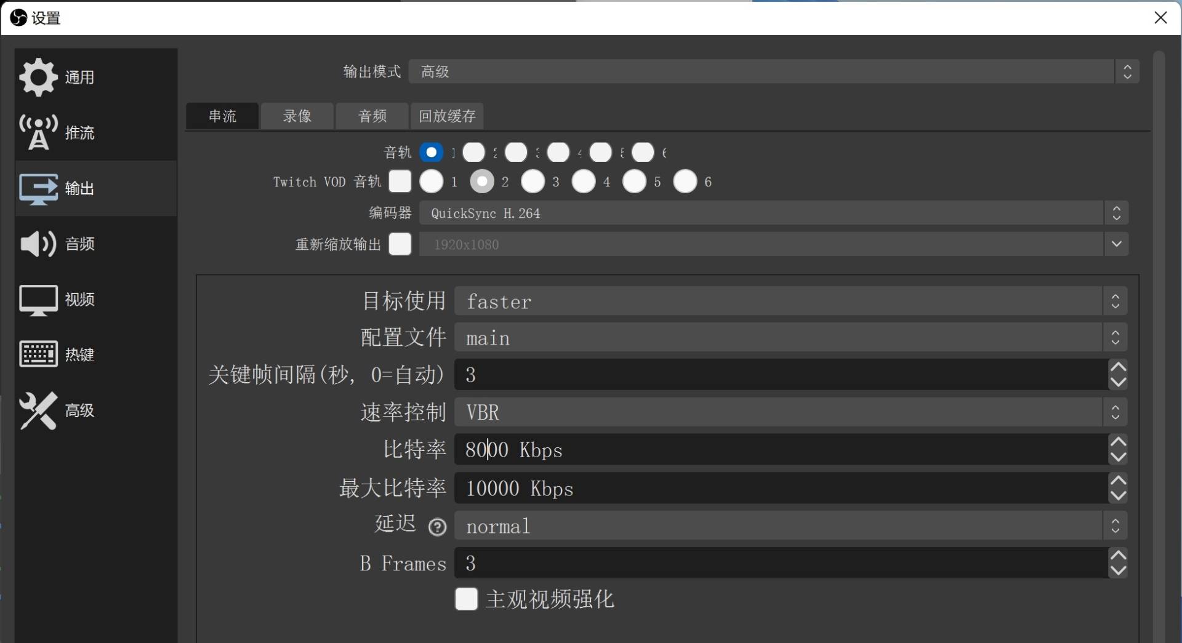Click the help icon next to 延迟

click(436, 528)
